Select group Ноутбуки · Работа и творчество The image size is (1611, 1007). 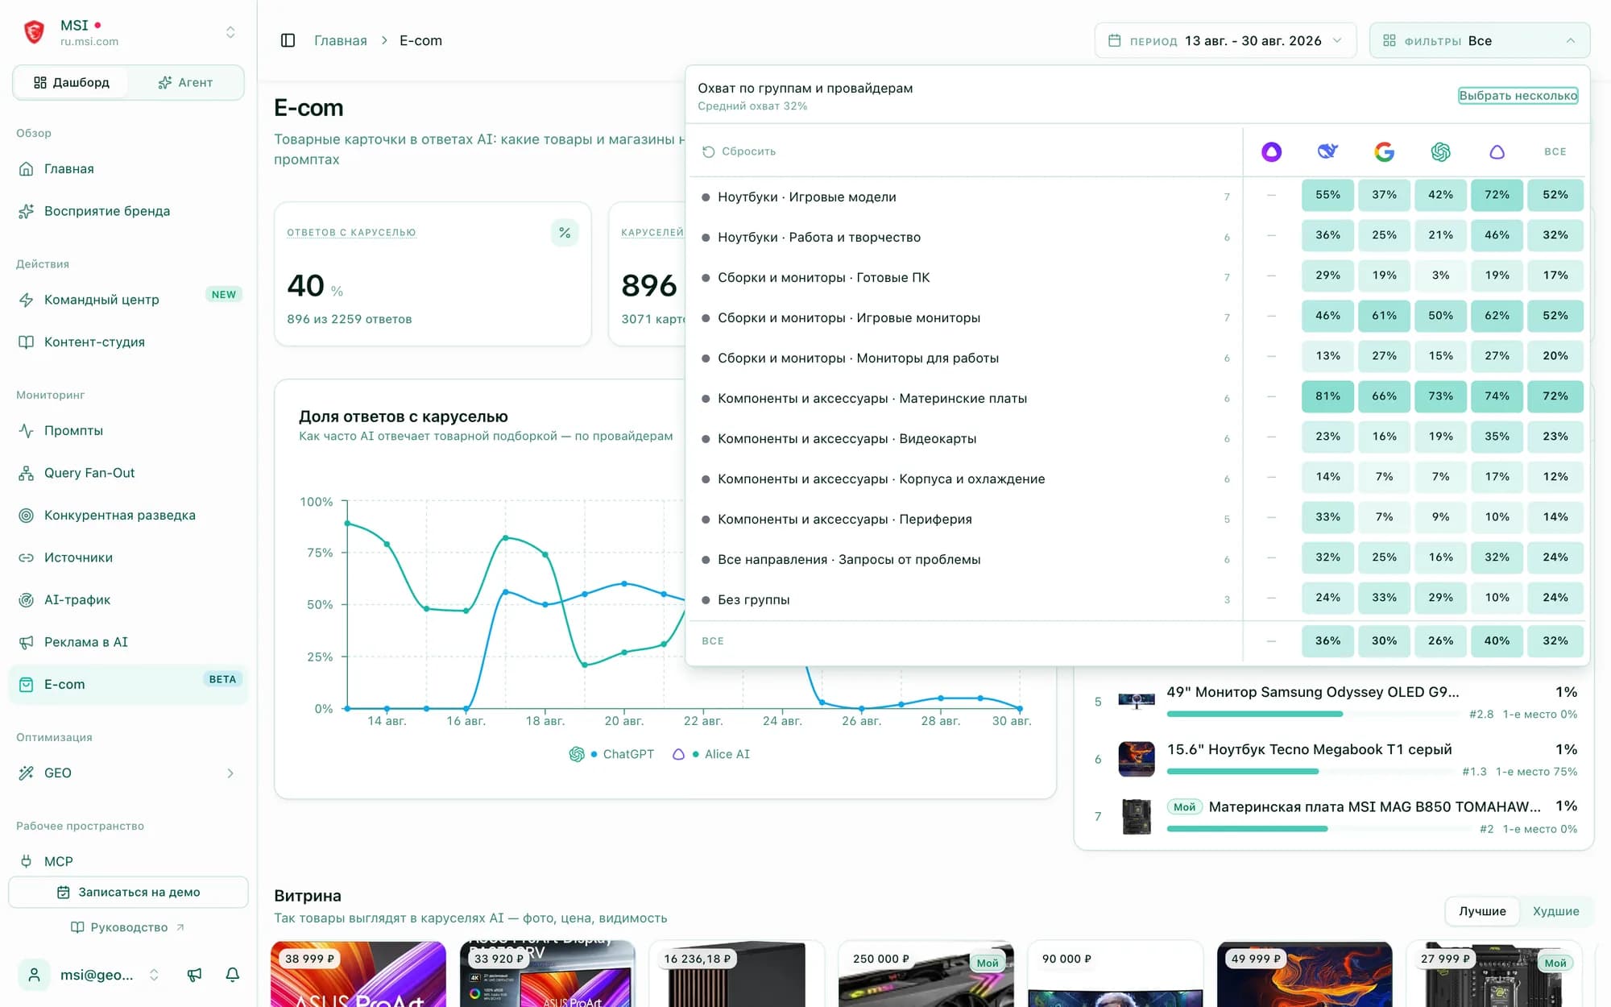click(x=965, y=237)
